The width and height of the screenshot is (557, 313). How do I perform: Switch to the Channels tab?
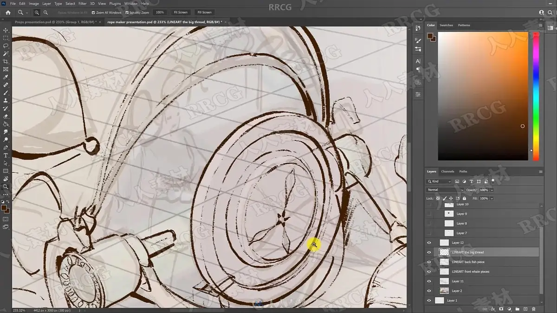pos(447,172)
